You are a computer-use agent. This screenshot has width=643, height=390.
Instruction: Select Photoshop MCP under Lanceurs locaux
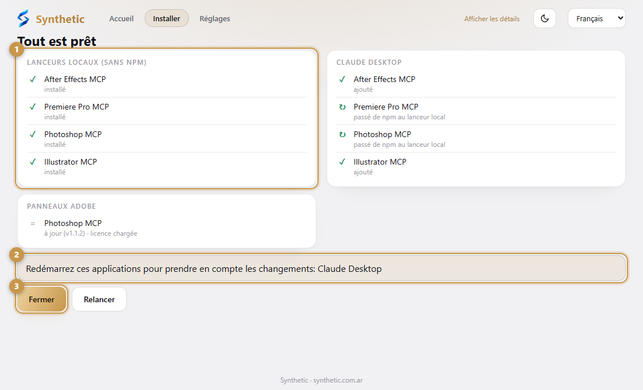[73, 134]
